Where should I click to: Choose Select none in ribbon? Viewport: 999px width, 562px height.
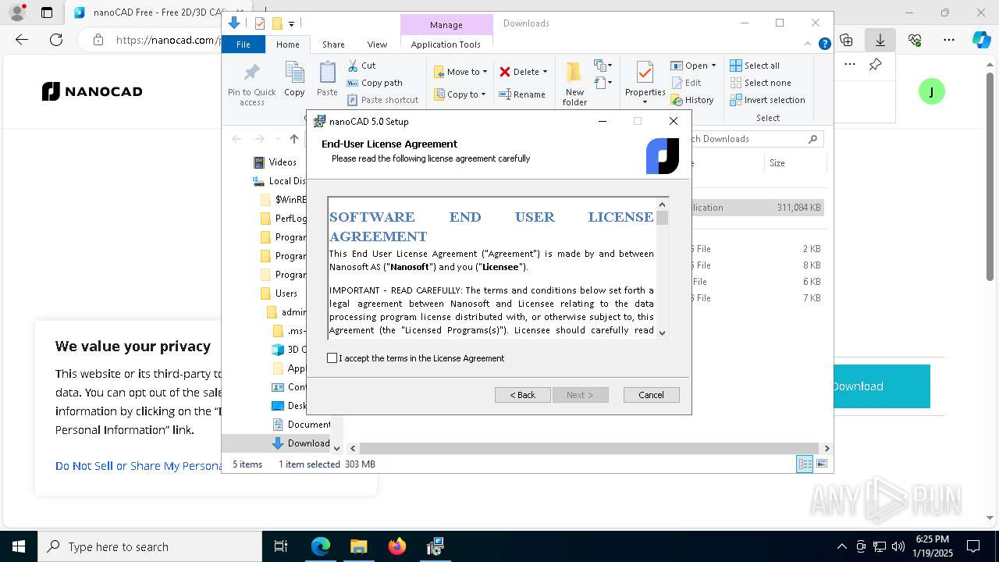760,83
